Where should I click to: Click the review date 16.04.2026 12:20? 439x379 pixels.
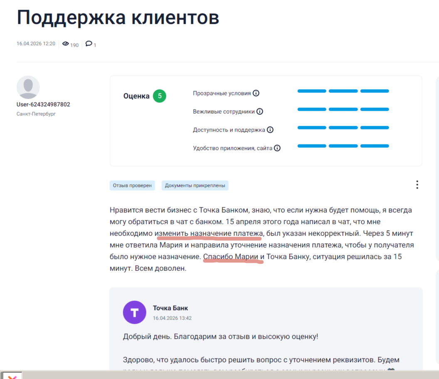[x=36, y=44]
